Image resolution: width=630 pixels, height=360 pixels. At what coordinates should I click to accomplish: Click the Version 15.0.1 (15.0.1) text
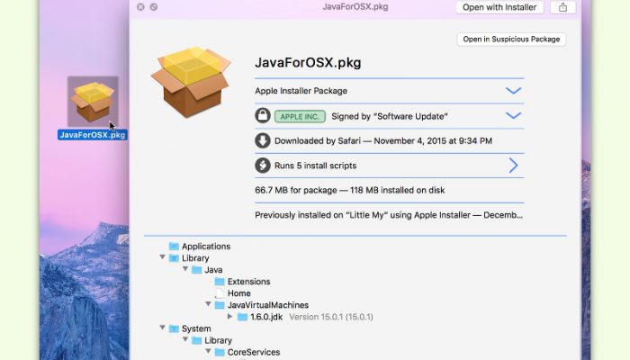(x=331, y=317)
